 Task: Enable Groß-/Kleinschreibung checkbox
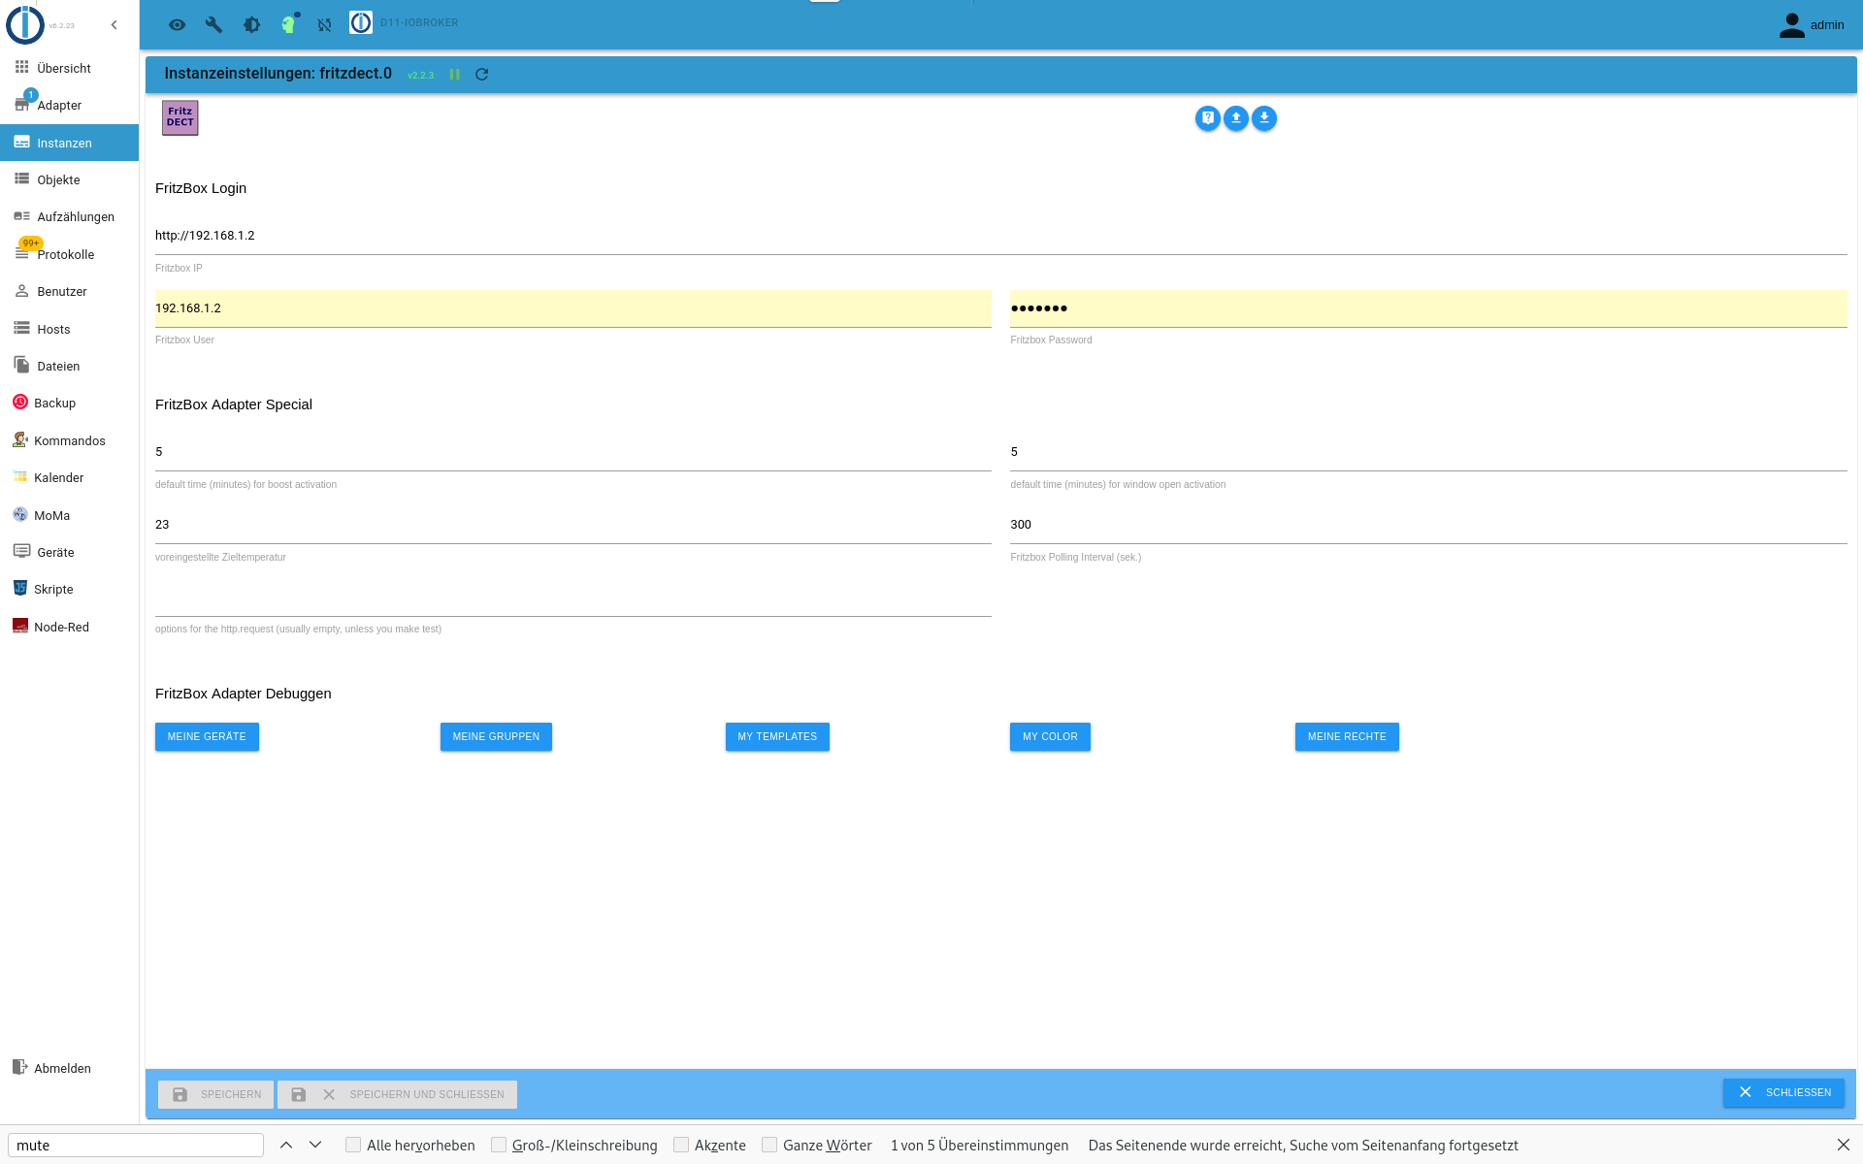[499, 1145]
